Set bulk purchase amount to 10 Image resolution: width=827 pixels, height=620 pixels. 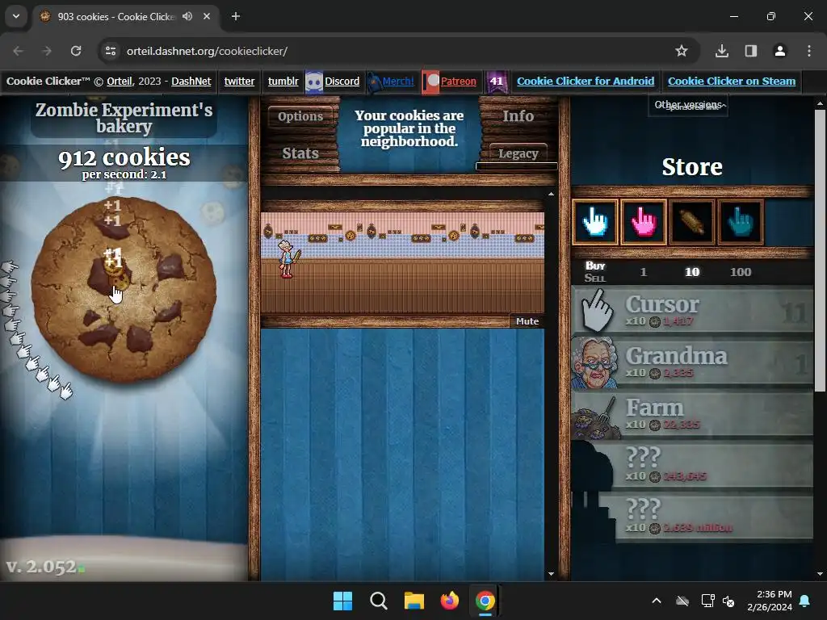pyautogui.click(x=692, y=272)
